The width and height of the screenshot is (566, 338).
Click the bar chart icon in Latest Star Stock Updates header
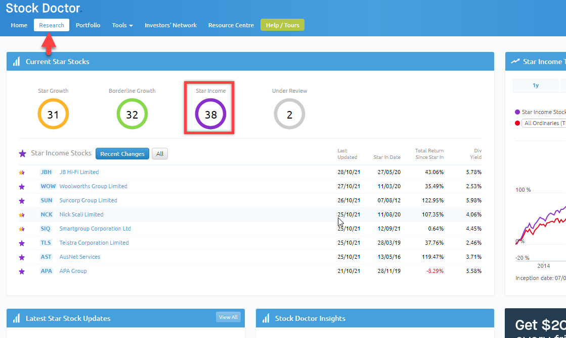(16, 318)
